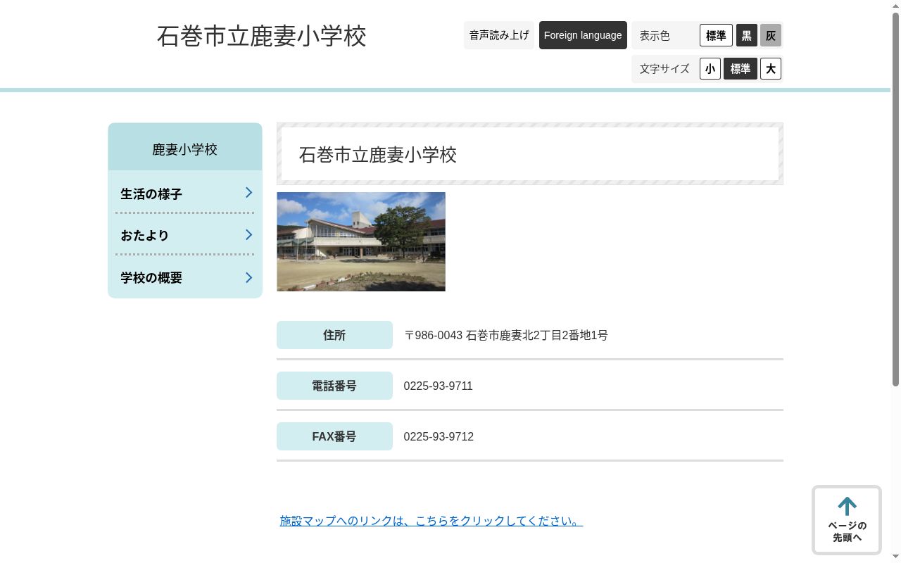Click the address 〒986-0043 石巻市鹿妻北2丁目2番地1号
Image resolution: width=901 pixels, height=563 pixels.
tap(505, 335)
